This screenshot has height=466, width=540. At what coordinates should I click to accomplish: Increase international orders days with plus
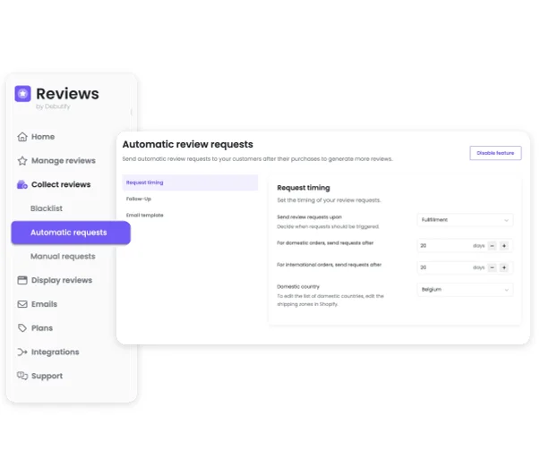click(504, 267)
